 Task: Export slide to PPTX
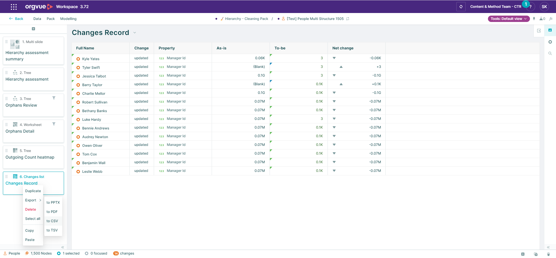tap(53, 203)
